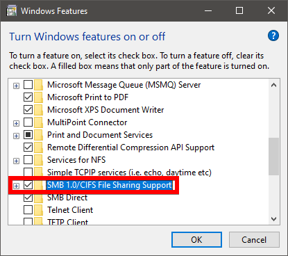The height and width of the screenshot is (256, 288).
Task: Uncheck Microsoft Print to PDF
Action: tap(28, 97)
